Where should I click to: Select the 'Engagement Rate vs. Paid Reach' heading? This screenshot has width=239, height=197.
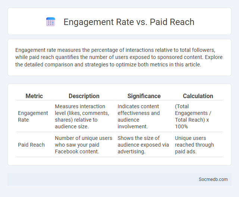[129, 22]
